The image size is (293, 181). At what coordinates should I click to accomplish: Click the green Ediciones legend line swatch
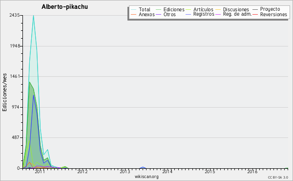pos(158,10)
